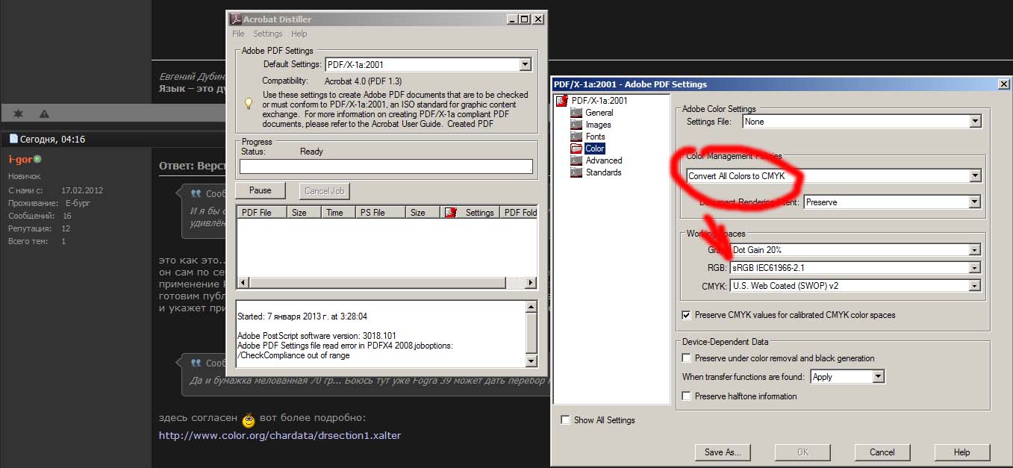The height and width of the screenshot is (468, 1013).
Task: Select the PDF/X-1a:2001 root tree item
Action: pyautogui.click(x=599, y=101)
